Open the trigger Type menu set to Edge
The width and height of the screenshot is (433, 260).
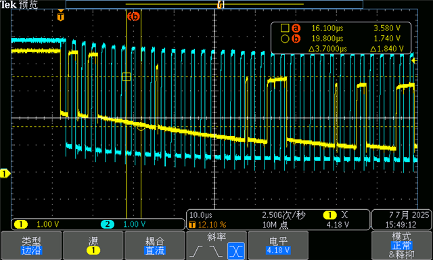[31, 245]
